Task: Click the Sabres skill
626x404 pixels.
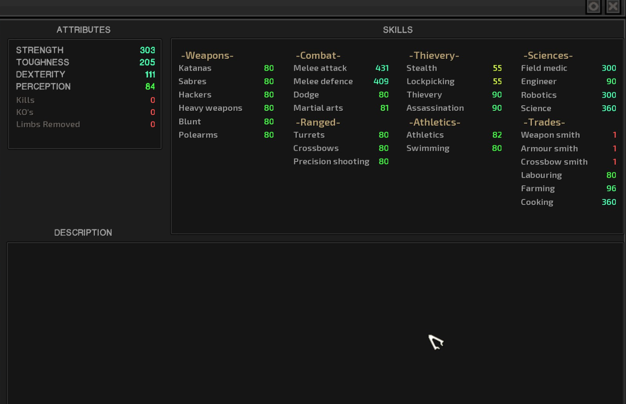Action: [226, 81]
